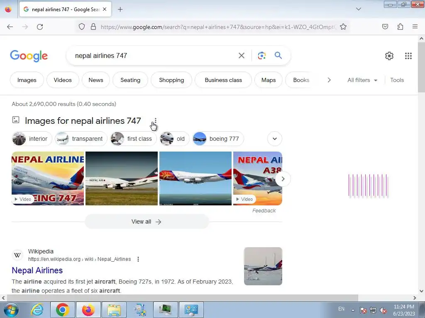Image resolution: width=425 pixels, height=318 pixels.
Task: Search by image with Google Lens
Action: 261,55
